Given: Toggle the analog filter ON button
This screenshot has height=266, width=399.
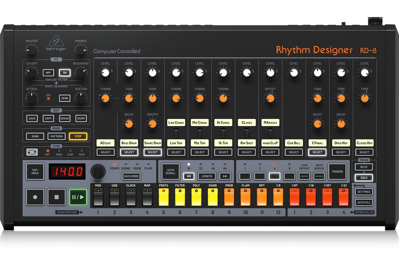Looking at the screenshot, I should (x=65, y=73).
